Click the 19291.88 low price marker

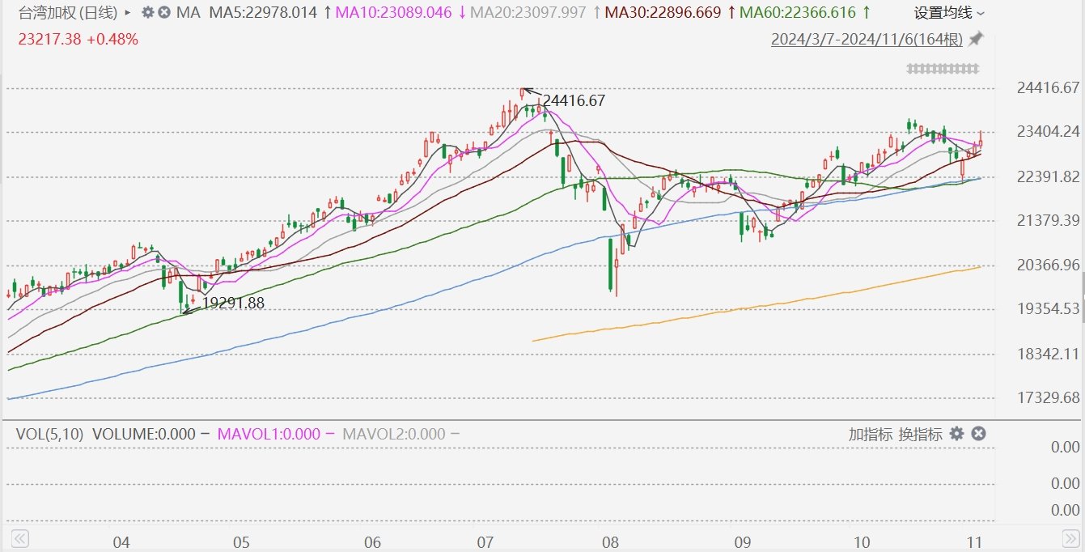(x=232, y=303)
